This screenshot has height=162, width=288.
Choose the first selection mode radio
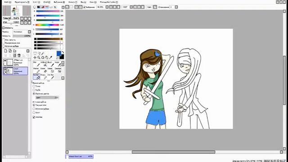click(34, 86)
